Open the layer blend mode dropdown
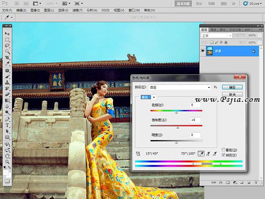The width and height of the screenshot is (265, 199). click(x=216, y=36)
